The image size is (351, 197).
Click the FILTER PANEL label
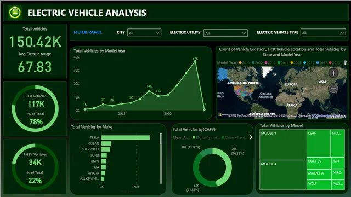[88, 32]
